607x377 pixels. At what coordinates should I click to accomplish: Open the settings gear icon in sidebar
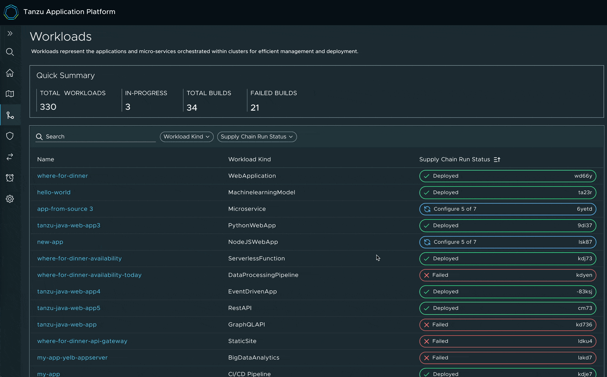pyautogui.click(x=10, y=199)
